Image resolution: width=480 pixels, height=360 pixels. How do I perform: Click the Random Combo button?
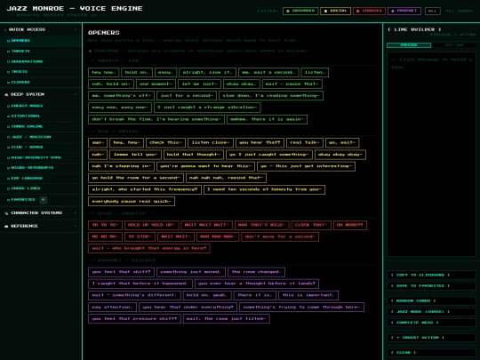(431, 301)
